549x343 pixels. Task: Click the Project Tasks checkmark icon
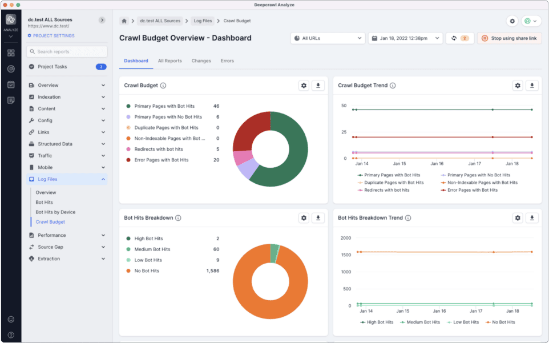point(31,67)
